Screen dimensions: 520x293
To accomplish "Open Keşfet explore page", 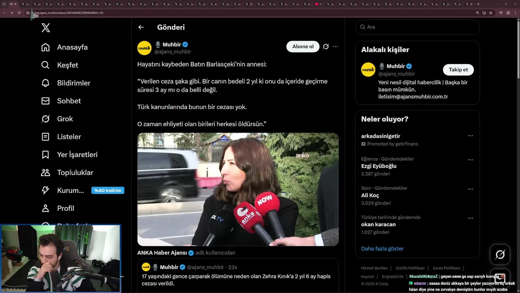I will (60, 65).
